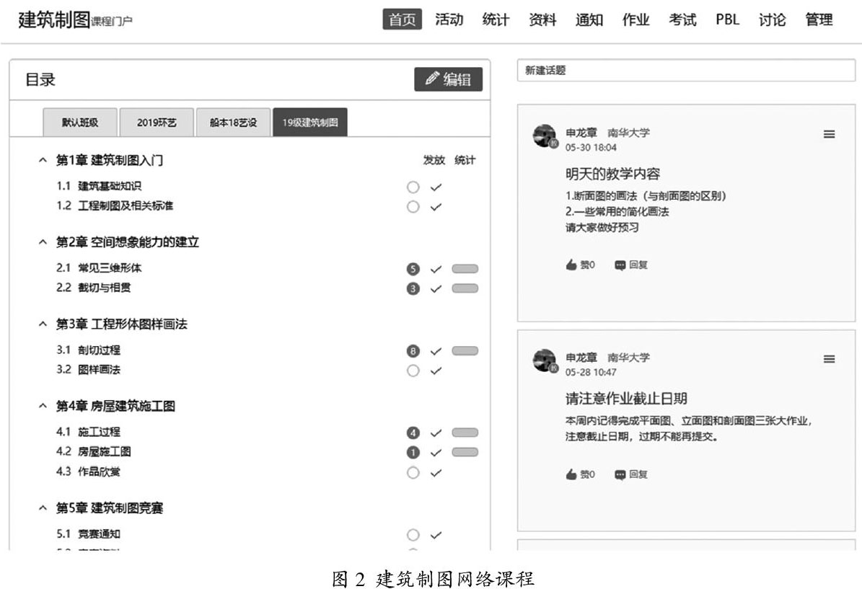The image size is (862, 589).
Task: Switch to the 默认班级 tab
Action: (x=80, y=122)
